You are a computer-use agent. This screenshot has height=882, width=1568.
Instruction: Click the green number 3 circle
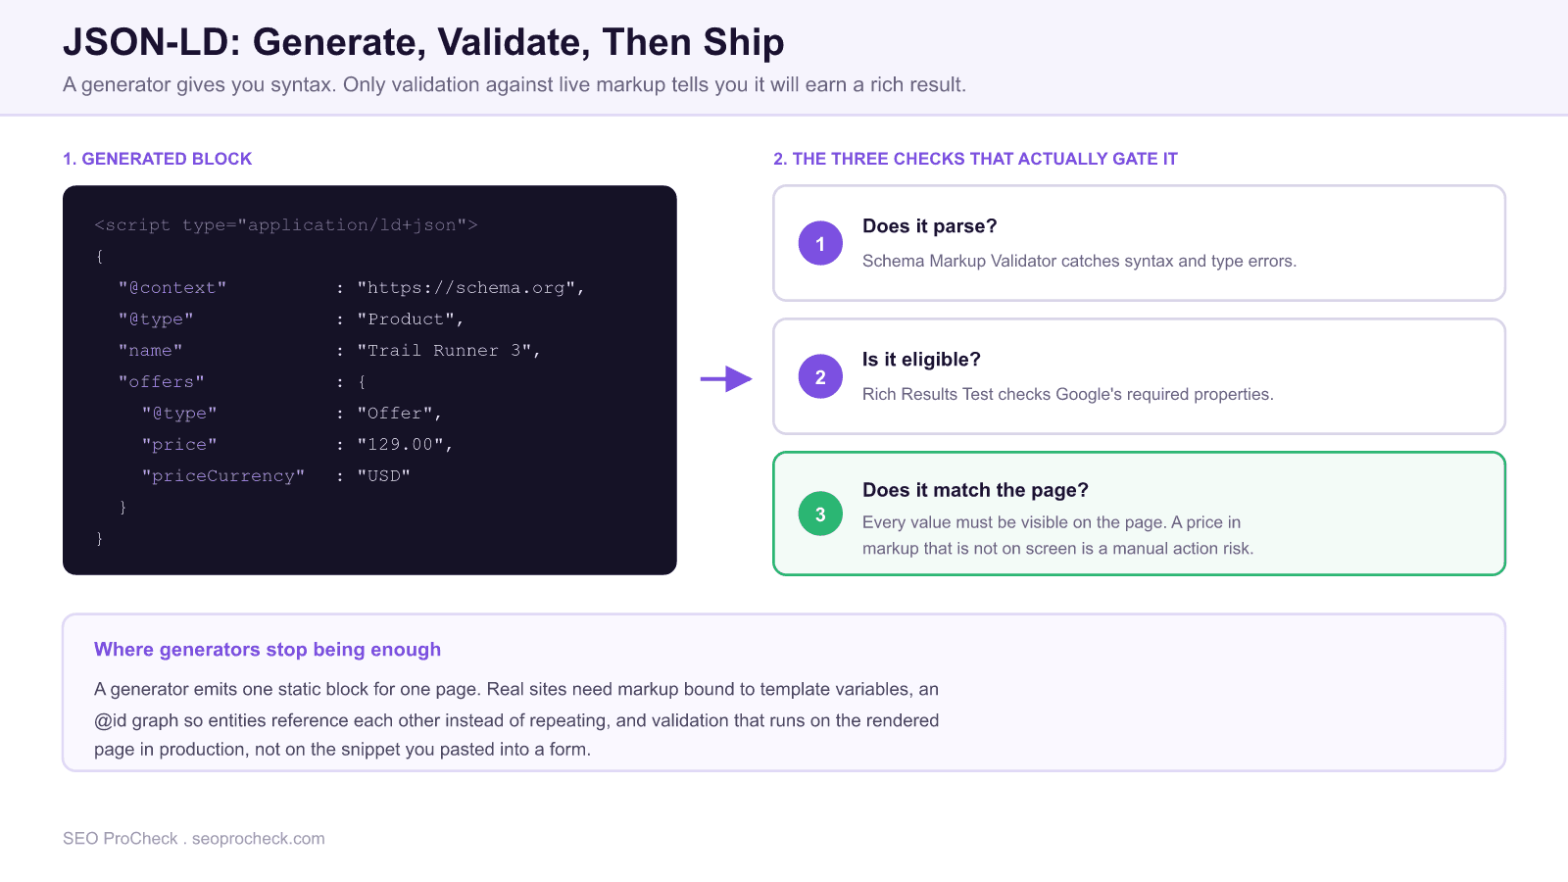[820, 514]
